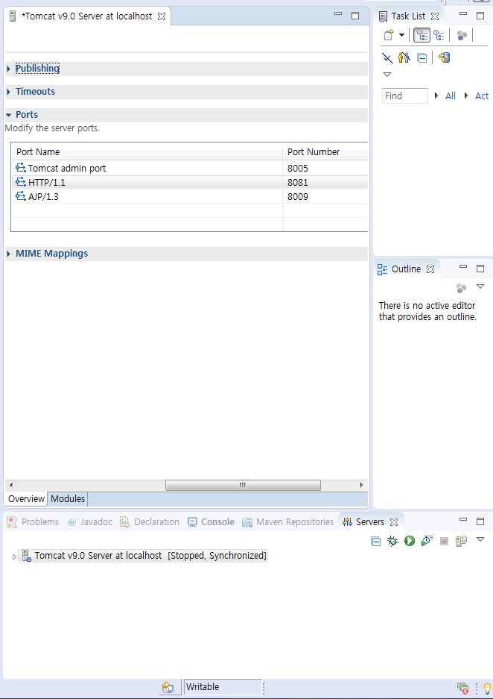Click the editor scrollbar left arrow
493x699 pixels.
[x=11, y=485]
